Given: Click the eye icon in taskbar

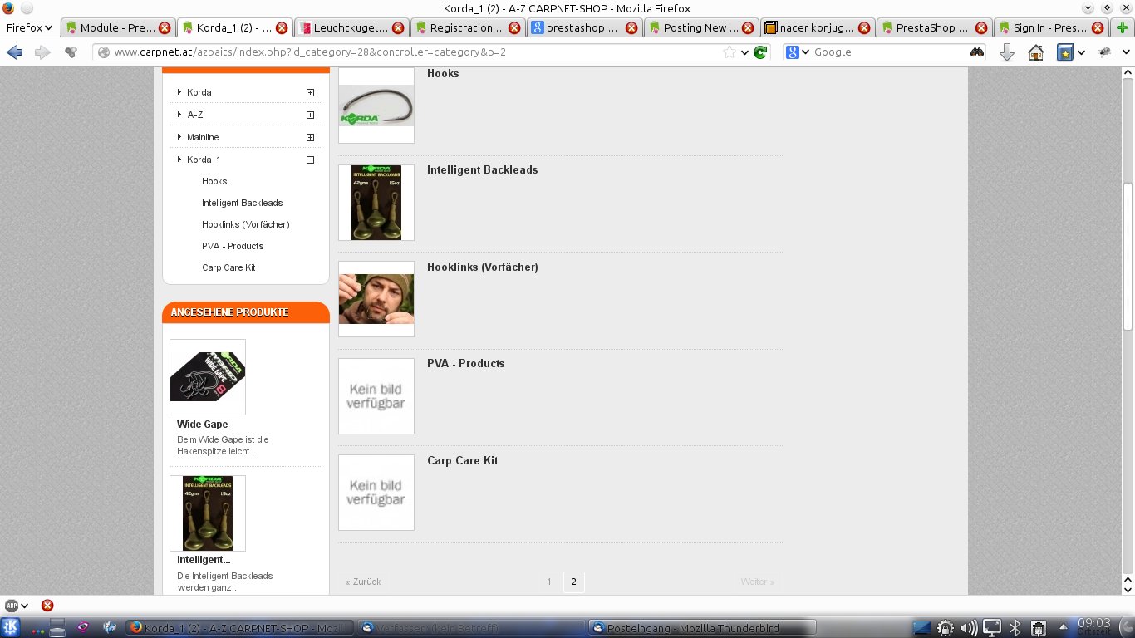Looking at the screenshot, I should pos(82,627).
